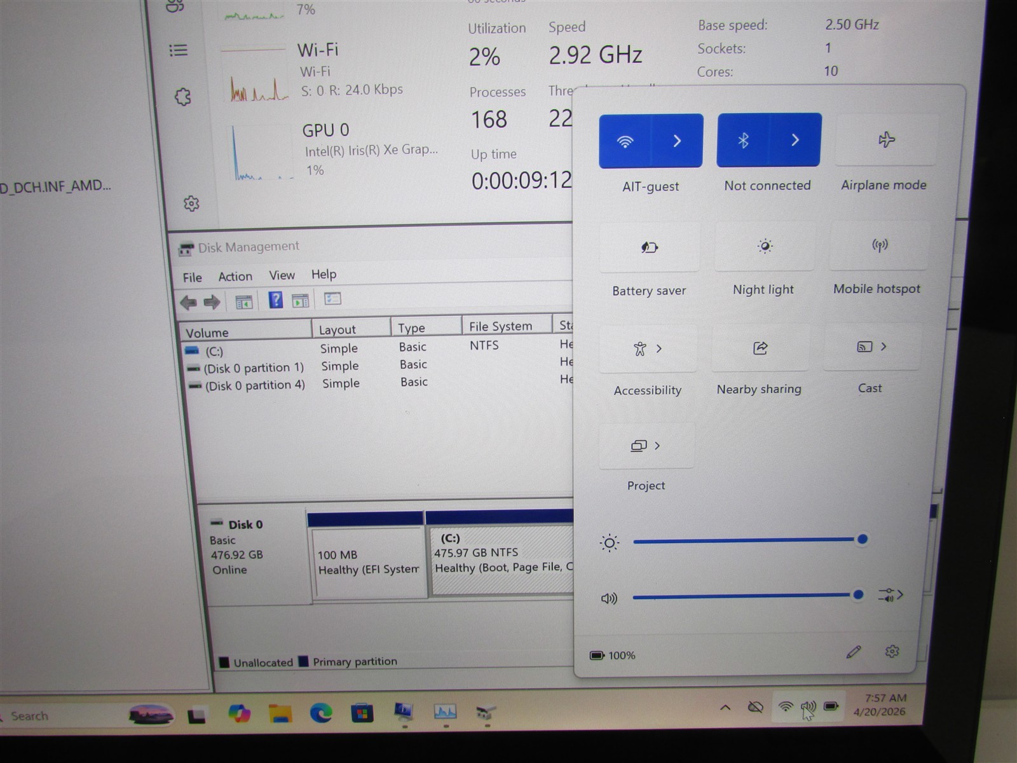Toggle Night light on
This screenshot has width=1017, height=763.
tap(765, 247)
